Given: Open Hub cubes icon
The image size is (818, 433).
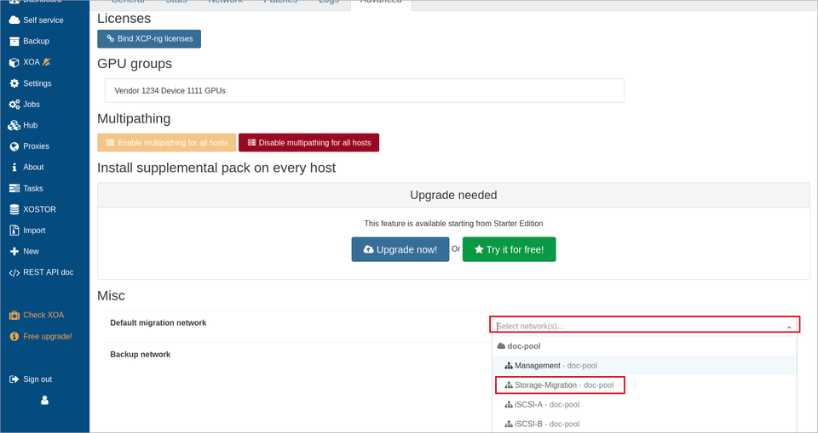Looking at the screenshot, I should pyautogui.click(x=14, y=125).
